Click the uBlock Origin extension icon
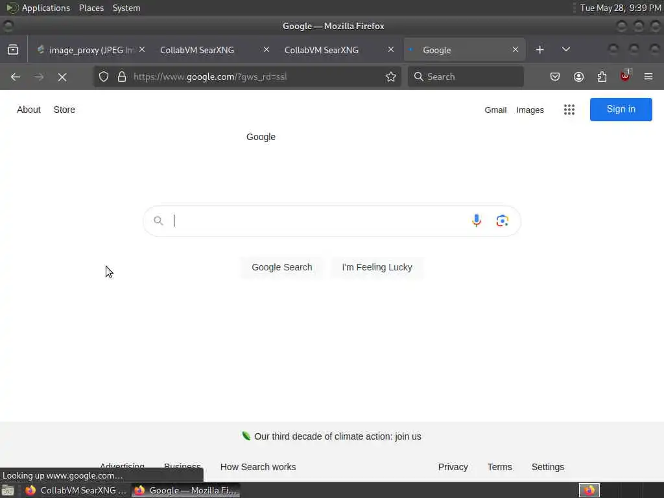This screenshot has height=498, width=664. pos(626,76)
